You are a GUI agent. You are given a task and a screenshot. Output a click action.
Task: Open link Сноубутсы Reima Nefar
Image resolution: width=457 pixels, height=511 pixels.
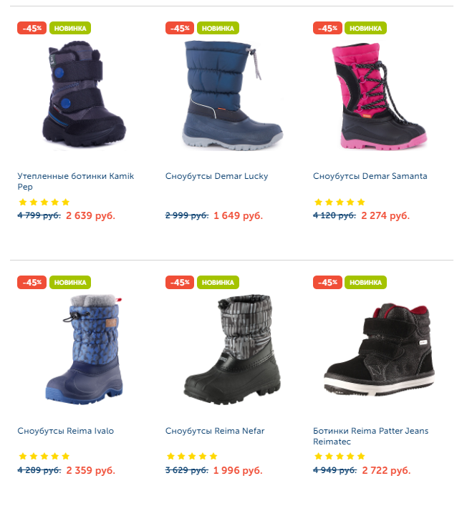coord(215,431)
